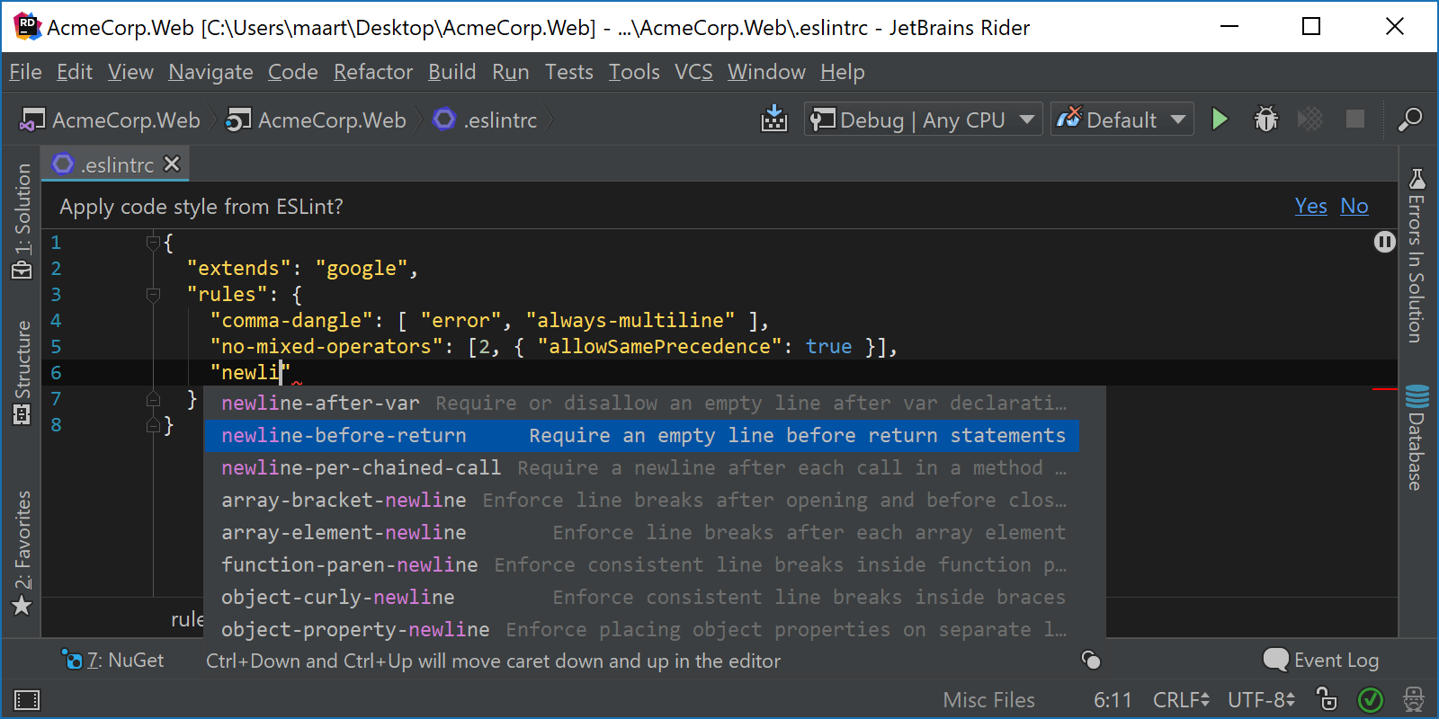Click the fold end marker on line 7
1439x719 pixels.
click(153, 399)
